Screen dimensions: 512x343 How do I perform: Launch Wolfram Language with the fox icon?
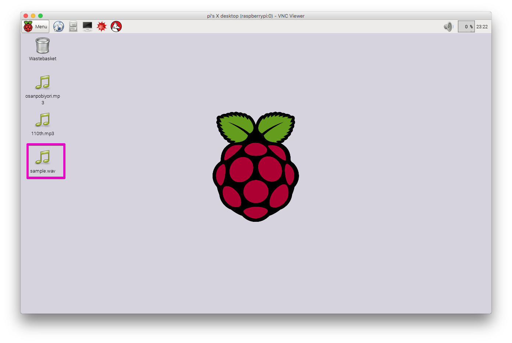[x=116, y=26]
